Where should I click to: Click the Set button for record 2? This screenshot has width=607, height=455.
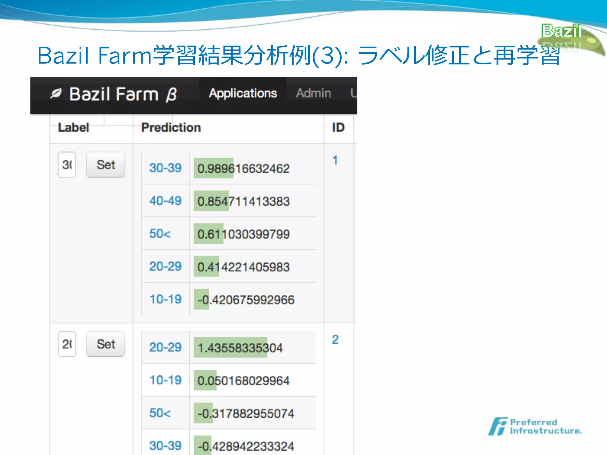(106, 344)
